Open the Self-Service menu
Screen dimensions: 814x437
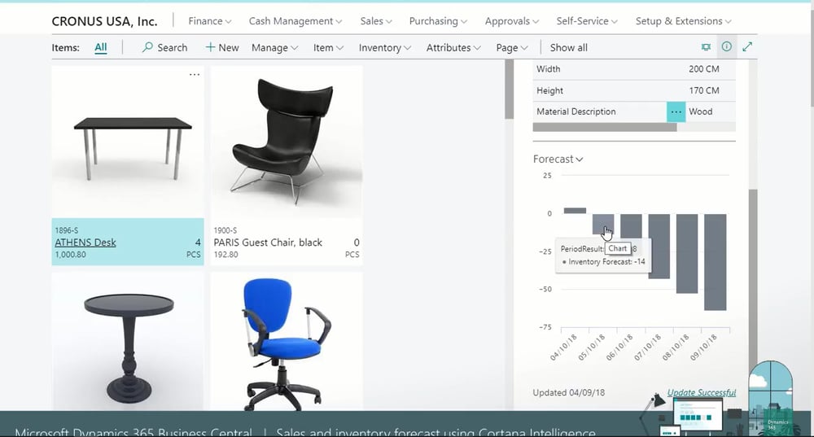pyautogui.click(x=587, y=21)
